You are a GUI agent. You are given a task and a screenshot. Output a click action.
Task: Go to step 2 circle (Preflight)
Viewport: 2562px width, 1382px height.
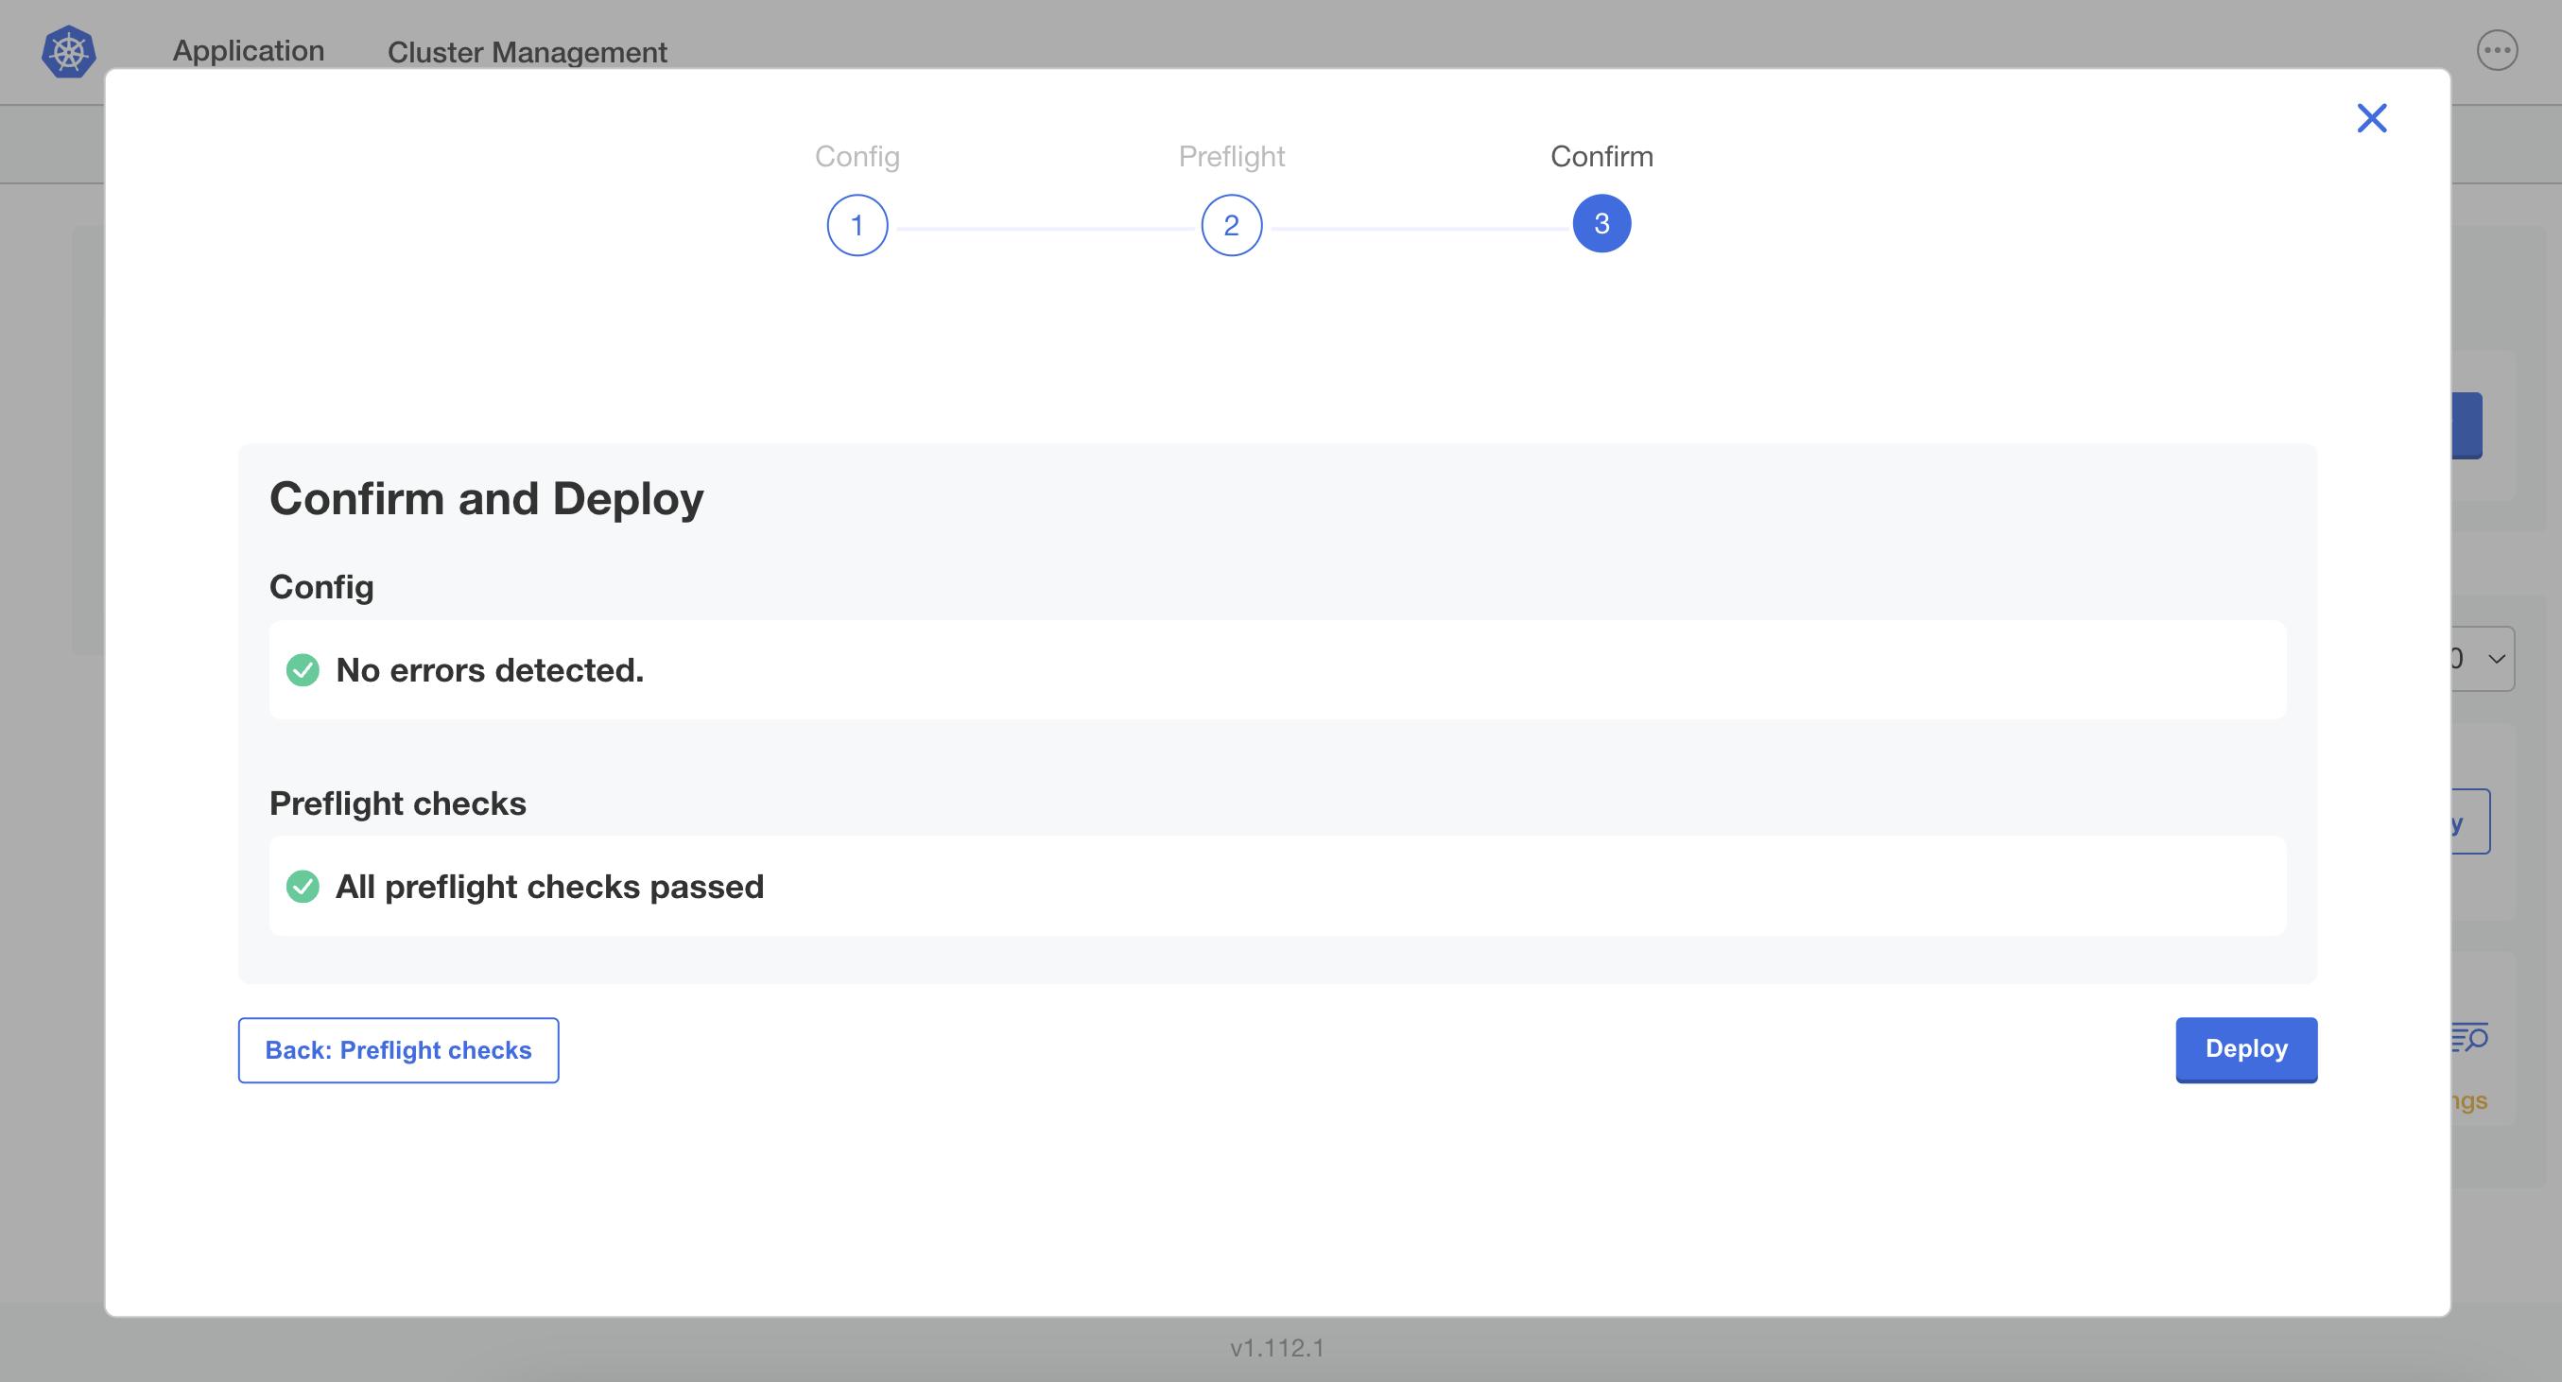1230,226
